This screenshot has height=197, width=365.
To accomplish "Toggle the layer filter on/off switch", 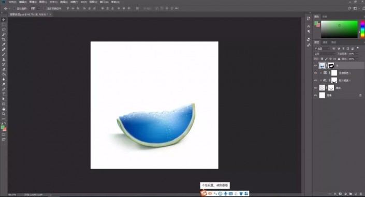I will coord(358,48).
